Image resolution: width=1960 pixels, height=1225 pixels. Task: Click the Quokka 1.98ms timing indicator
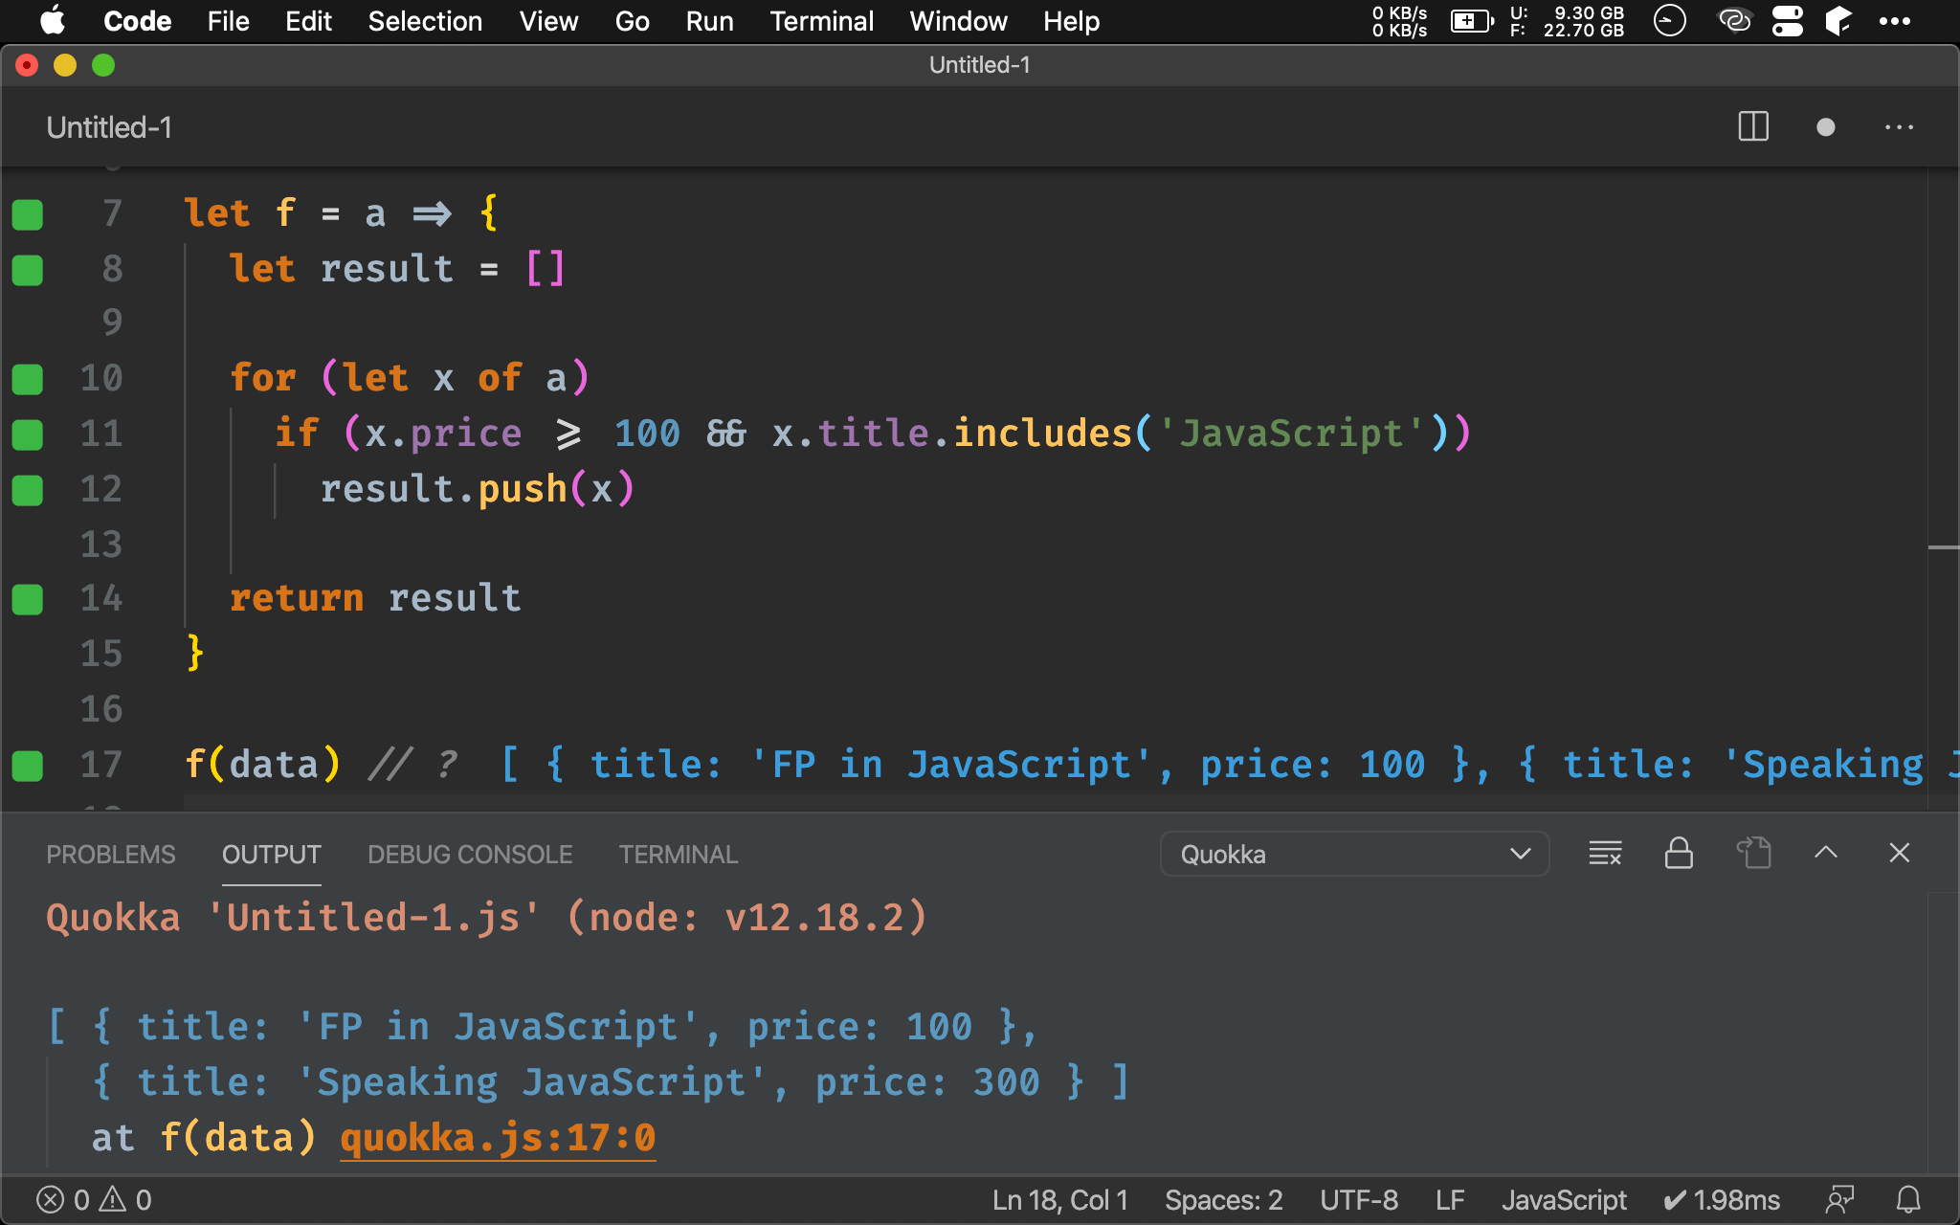(1722, 1200)
